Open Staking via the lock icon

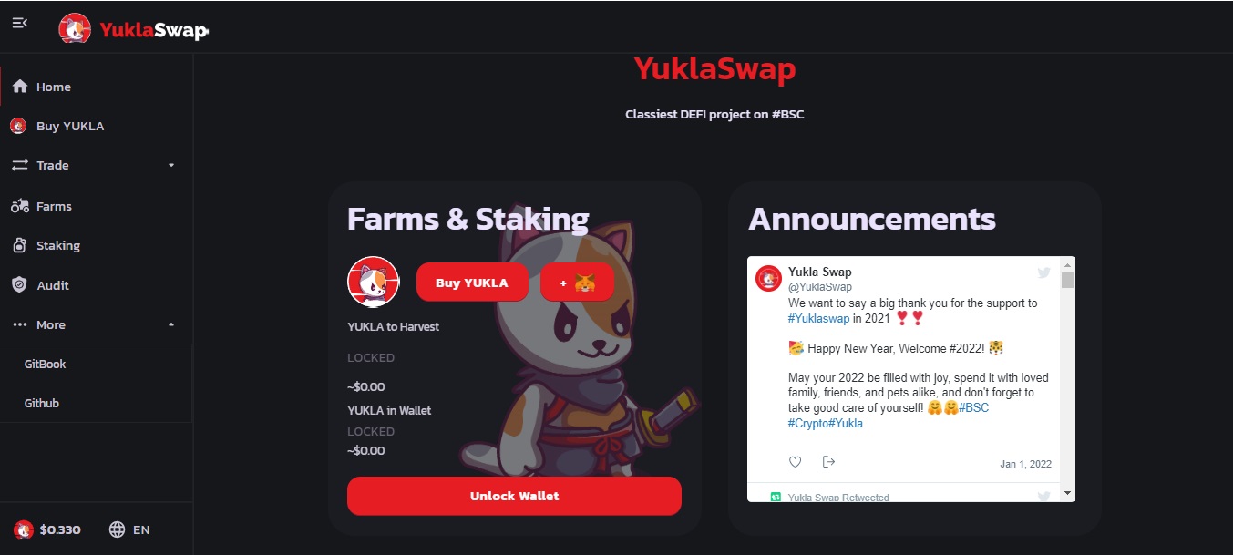coord(19,245)
